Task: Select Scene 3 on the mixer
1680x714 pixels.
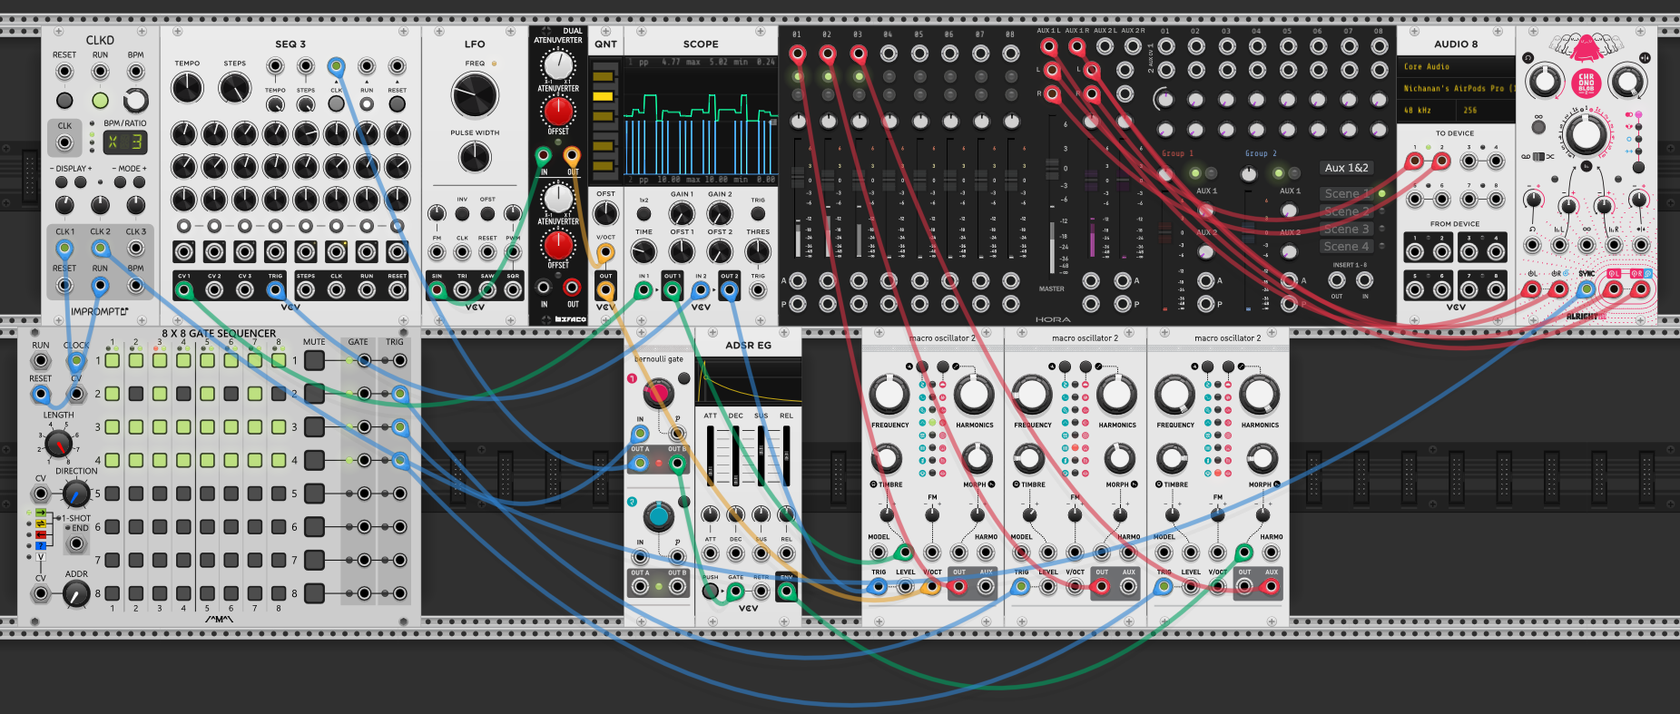Action: click(1346, 229)
